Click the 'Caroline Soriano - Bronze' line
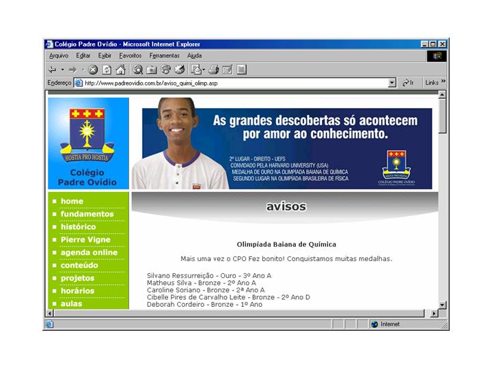This screenshot has height=369, width=492. click(x=206, y=290)
